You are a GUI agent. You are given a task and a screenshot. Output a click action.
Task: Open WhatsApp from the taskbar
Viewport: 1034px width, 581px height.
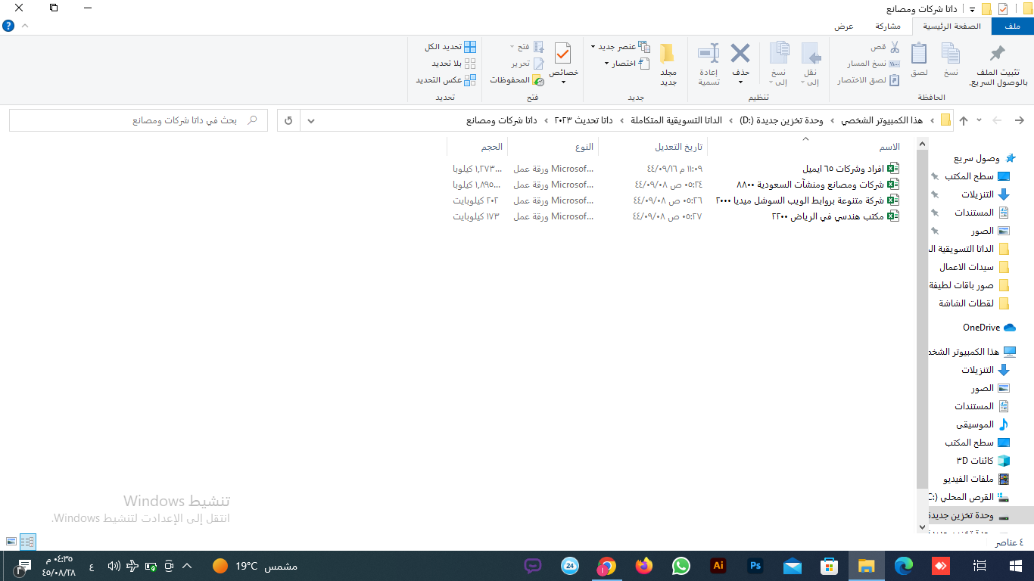click(681, 566)
